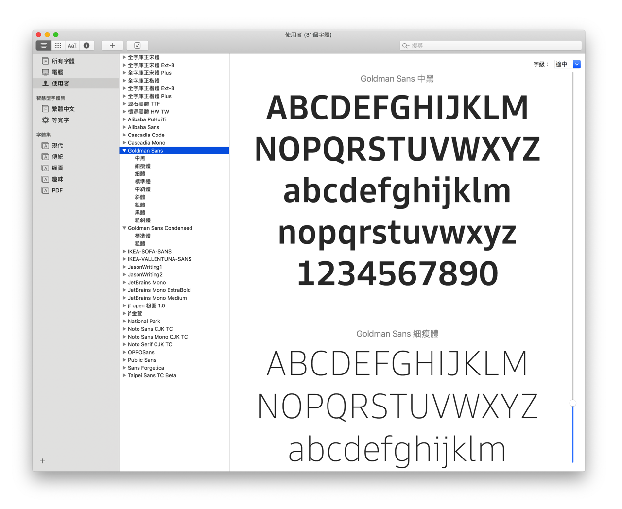Select 懷源黑體 HW TW row
Image resolution: width=622 pixels, height=509 pixels.
[x=174, y=112]
